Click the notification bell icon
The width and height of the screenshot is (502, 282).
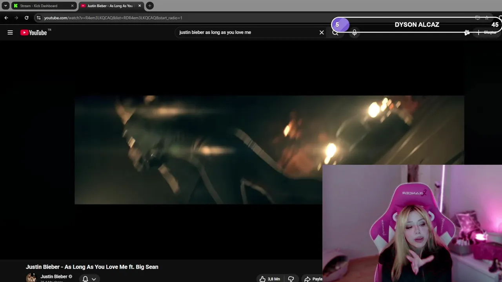click(85, 279)
